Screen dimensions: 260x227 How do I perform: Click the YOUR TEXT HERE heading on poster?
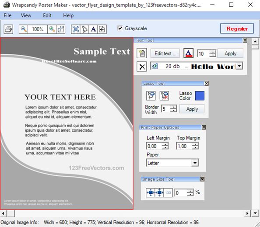[60, 97]
